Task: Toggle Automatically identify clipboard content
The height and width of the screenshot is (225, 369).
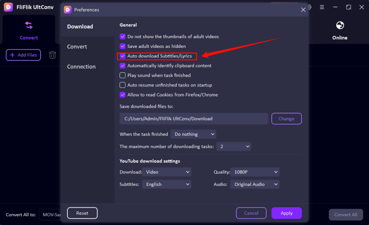Action: 122,65
